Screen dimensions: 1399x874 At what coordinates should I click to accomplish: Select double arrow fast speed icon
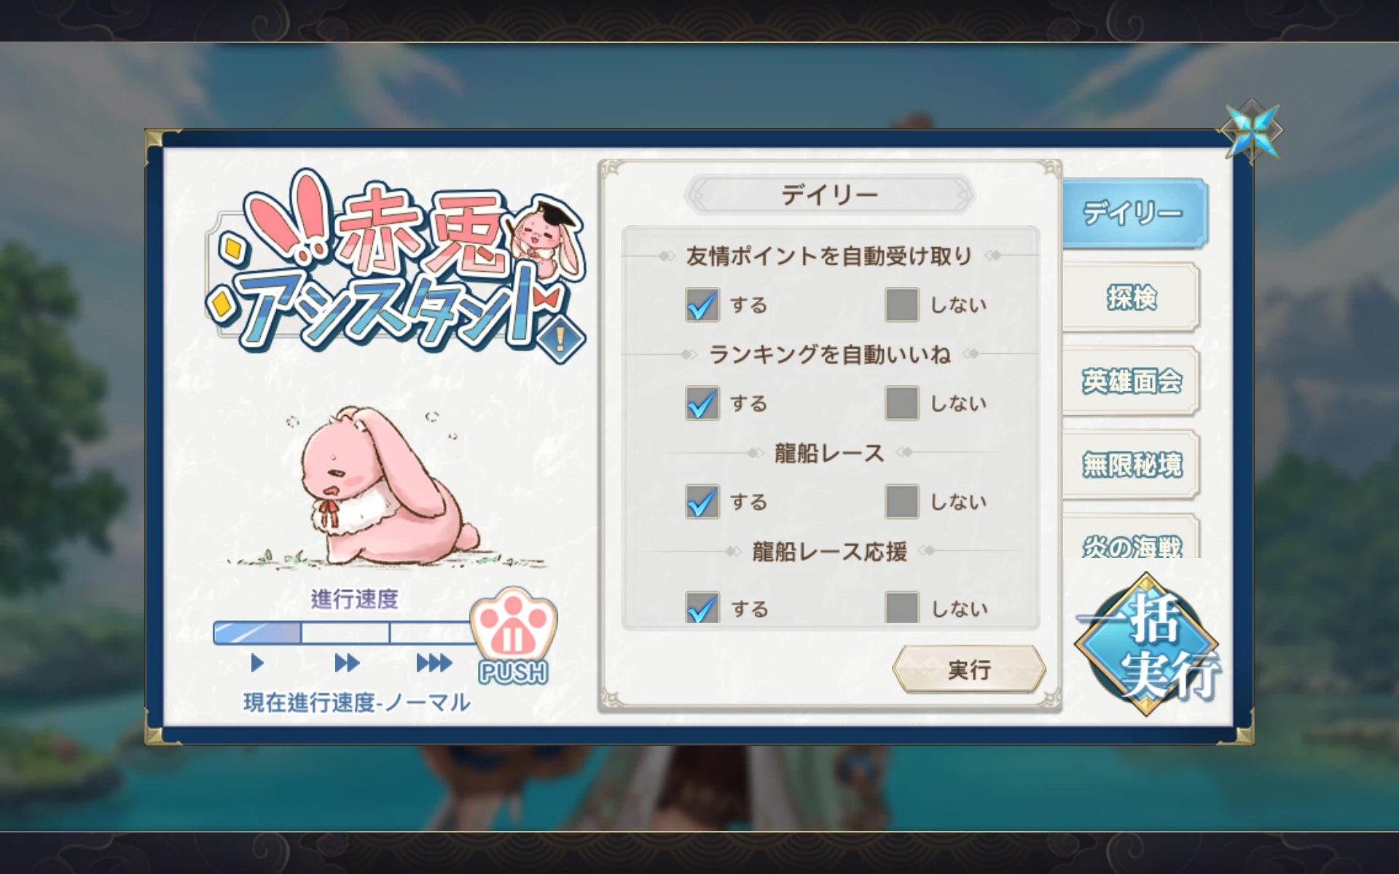tap(346, 663)
